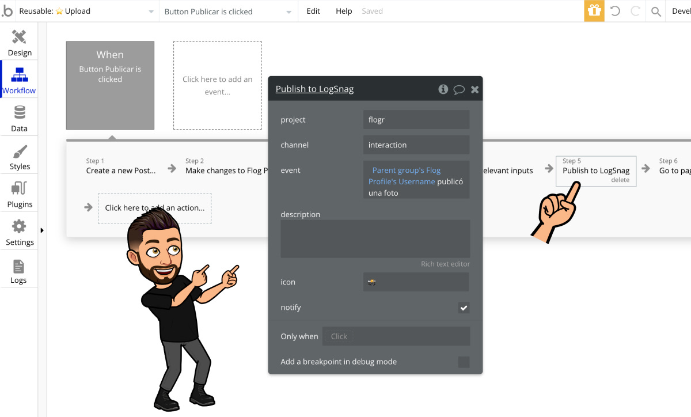Edit the event expression field

(416, 180)
